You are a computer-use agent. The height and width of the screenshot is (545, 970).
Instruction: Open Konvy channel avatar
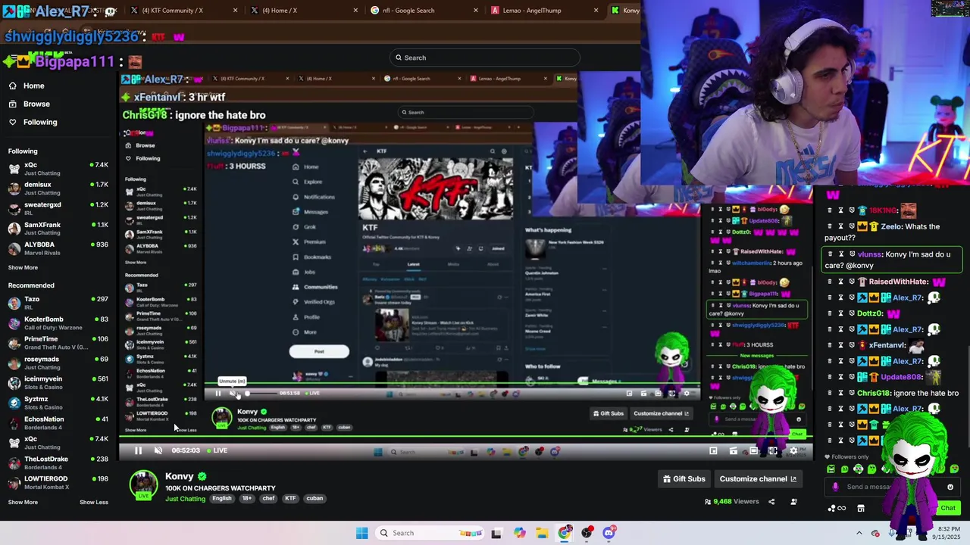(x=143, y=485)
